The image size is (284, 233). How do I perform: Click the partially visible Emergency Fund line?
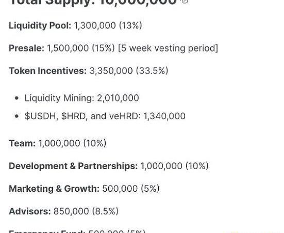[x=77, y=231]
